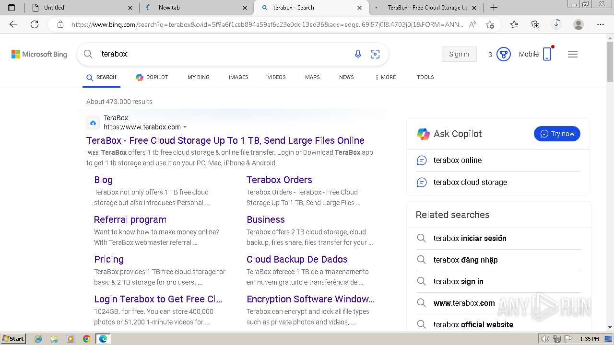Open the tab actions menu icon
The image size is (614, 345).
coord(12,8)
